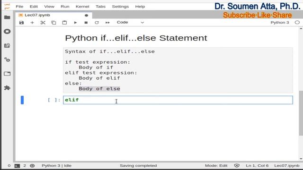303x170 pixels.
Task: Open the Edit menu
Action: tap(34, 7)
